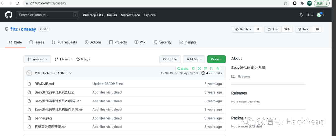Switch to the Issues repository tab
Screen dimensions: 336x136
pos(37,42)
